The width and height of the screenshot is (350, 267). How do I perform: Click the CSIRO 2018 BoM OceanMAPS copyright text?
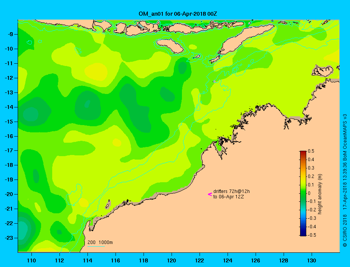tap(345, 180)
